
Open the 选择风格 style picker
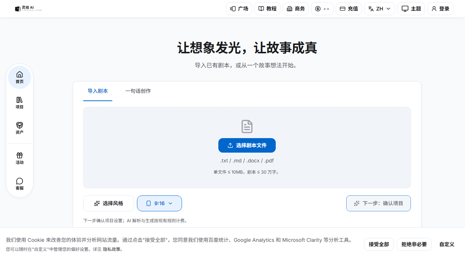coord(109,203)
